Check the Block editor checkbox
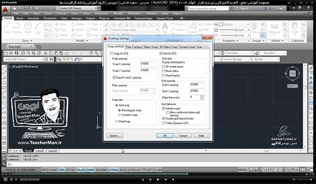The width and height of the screenshot is (316, 184). 164,71
